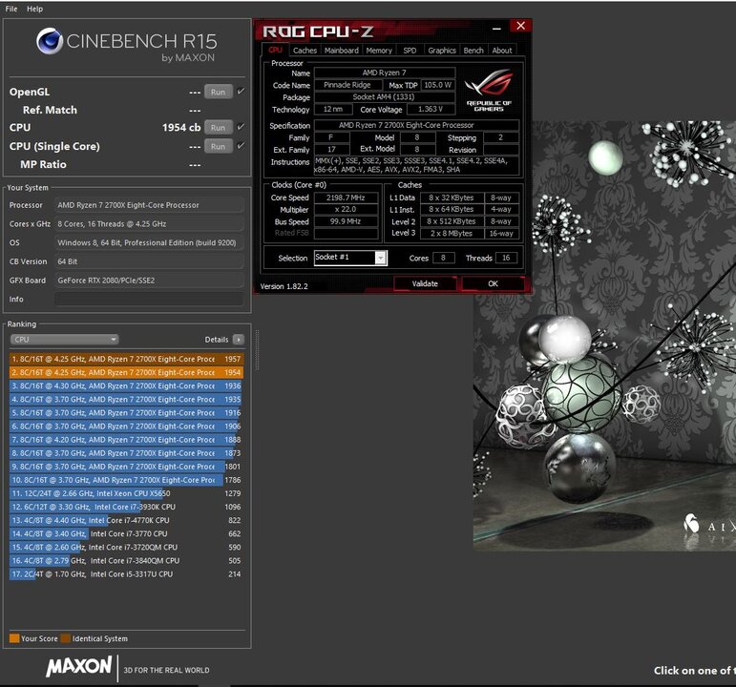Select the Intel Xeon CPU X5650 ranking row
The image size is (736, 687).
[x=126, y=493]
